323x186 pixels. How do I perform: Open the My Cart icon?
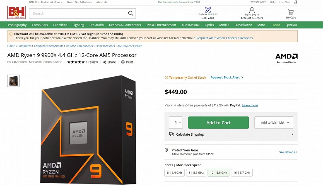290,12
